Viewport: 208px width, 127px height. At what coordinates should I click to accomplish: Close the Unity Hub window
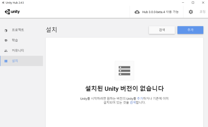(203, 3)
